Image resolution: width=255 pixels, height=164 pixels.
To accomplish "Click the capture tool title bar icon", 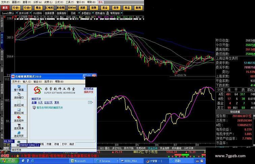I will tap(13, 76).
